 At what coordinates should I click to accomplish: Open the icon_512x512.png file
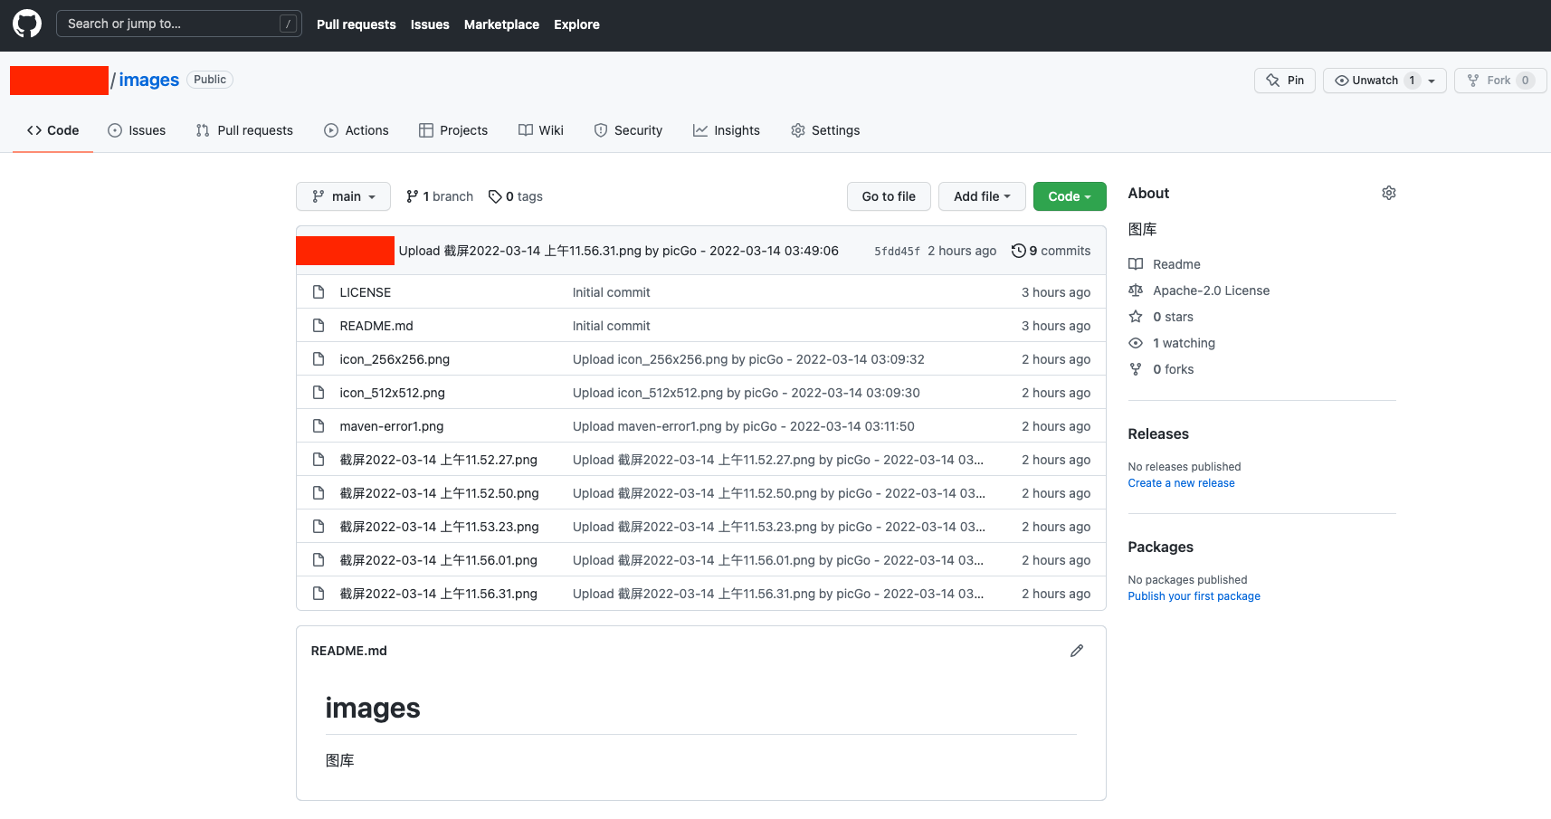point(393,393)
